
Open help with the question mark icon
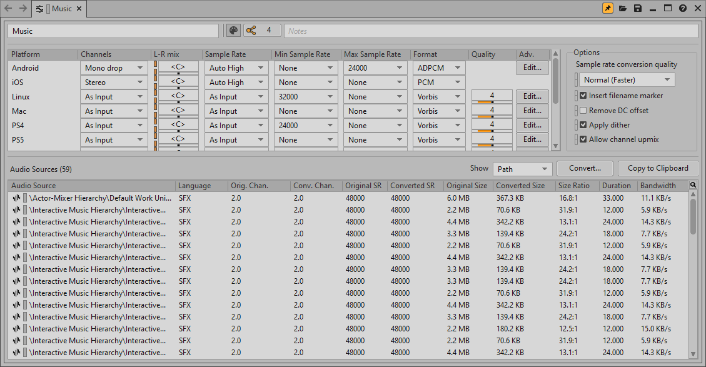click(683, 9)
